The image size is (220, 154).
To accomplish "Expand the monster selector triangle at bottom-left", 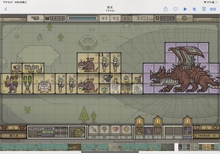I will point(13,128).
